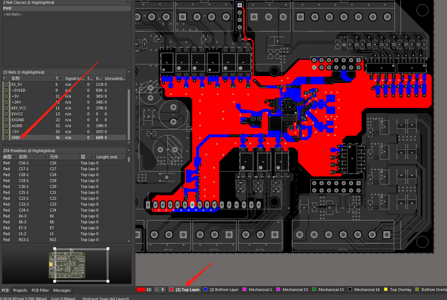Select the GND net row
This screenshot has width=447, height=300.
[65, 137]
